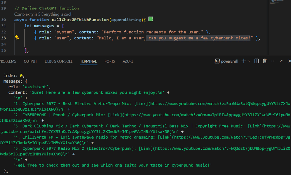This screenshot has height=175, width=291.
Task: Click the '3. Dark Clubbing Mix' terminal line
Action: coord(152,126)
